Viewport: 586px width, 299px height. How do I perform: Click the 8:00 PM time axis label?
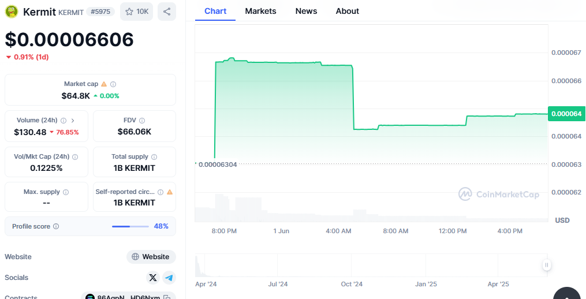[x=224, y=231]
